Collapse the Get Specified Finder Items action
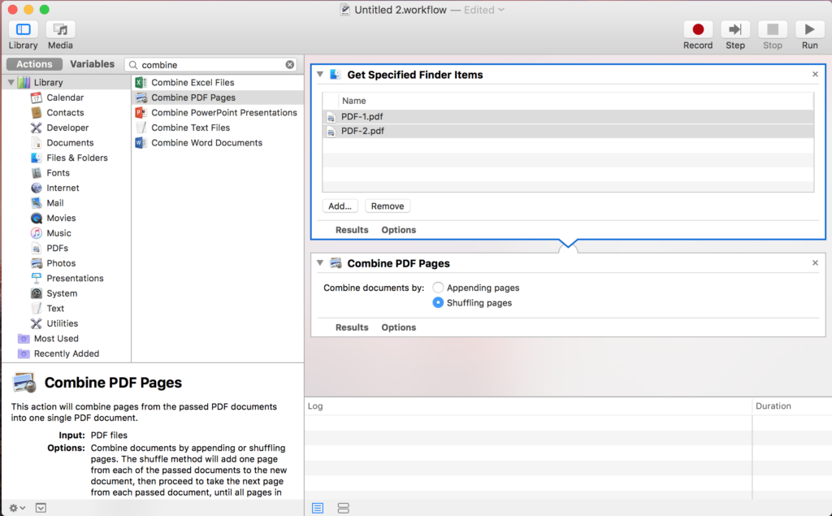This screenshot has height=516, width=832. (320, 74)
